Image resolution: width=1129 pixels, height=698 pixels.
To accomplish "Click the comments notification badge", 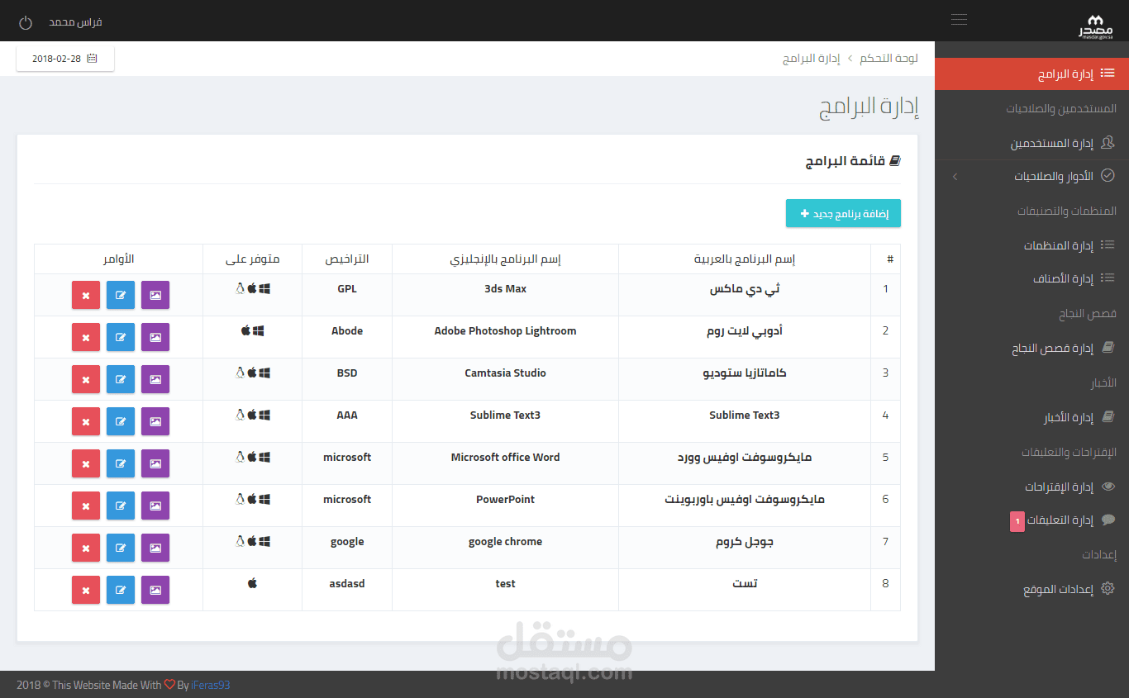I will pos(1017,521).
